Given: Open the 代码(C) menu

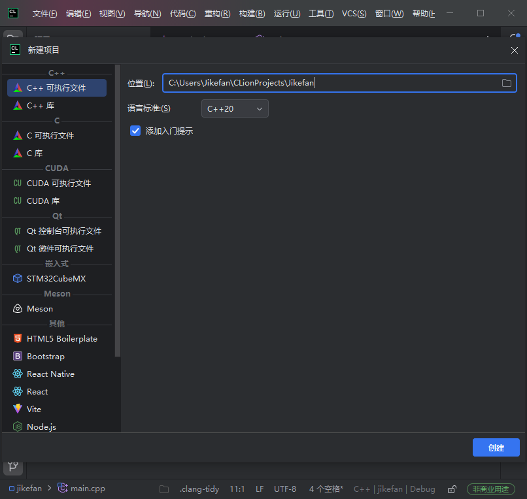Looking at the screenshot, I should coord(183,14).
